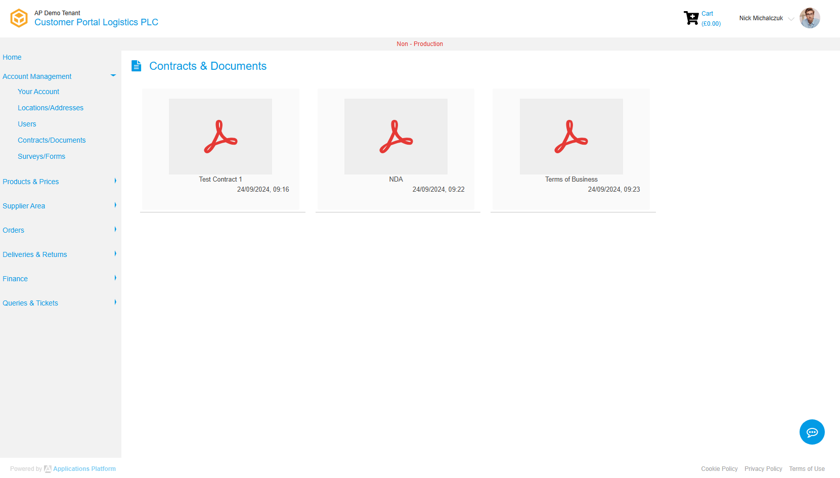Expand the Products & Prices arrow
Viewport: 840px width, 478px height.
[115, 181]
